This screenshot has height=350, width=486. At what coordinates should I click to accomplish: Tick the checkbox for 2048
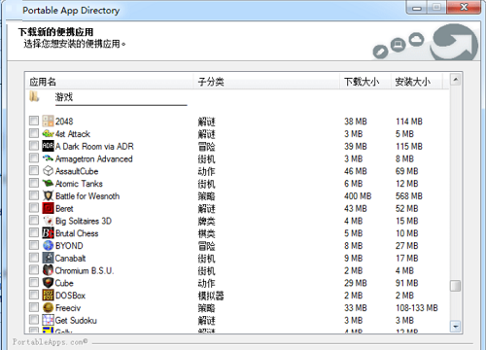click(x=34, y=121)
